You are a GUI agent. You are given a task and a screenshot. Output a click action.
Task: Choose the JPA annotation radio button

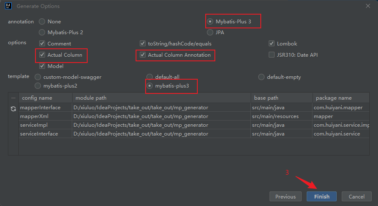[210, 32]
